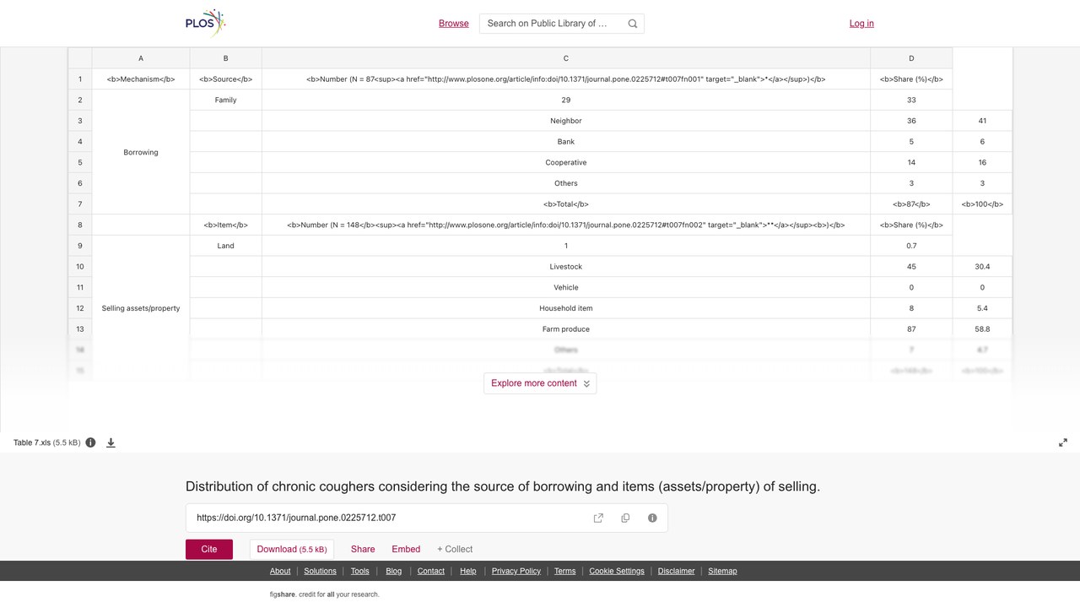The image size is (1080, 608).
Task: Open the DOI link in new tab
Action: (x=598, y=518)
